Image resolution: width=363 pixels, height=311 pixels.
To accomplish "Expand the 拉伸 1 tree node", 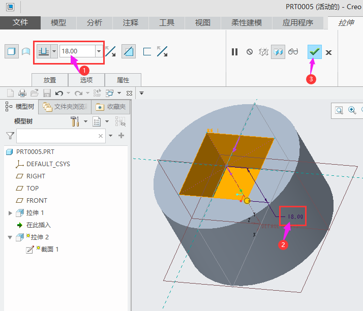I will (10, 213).
